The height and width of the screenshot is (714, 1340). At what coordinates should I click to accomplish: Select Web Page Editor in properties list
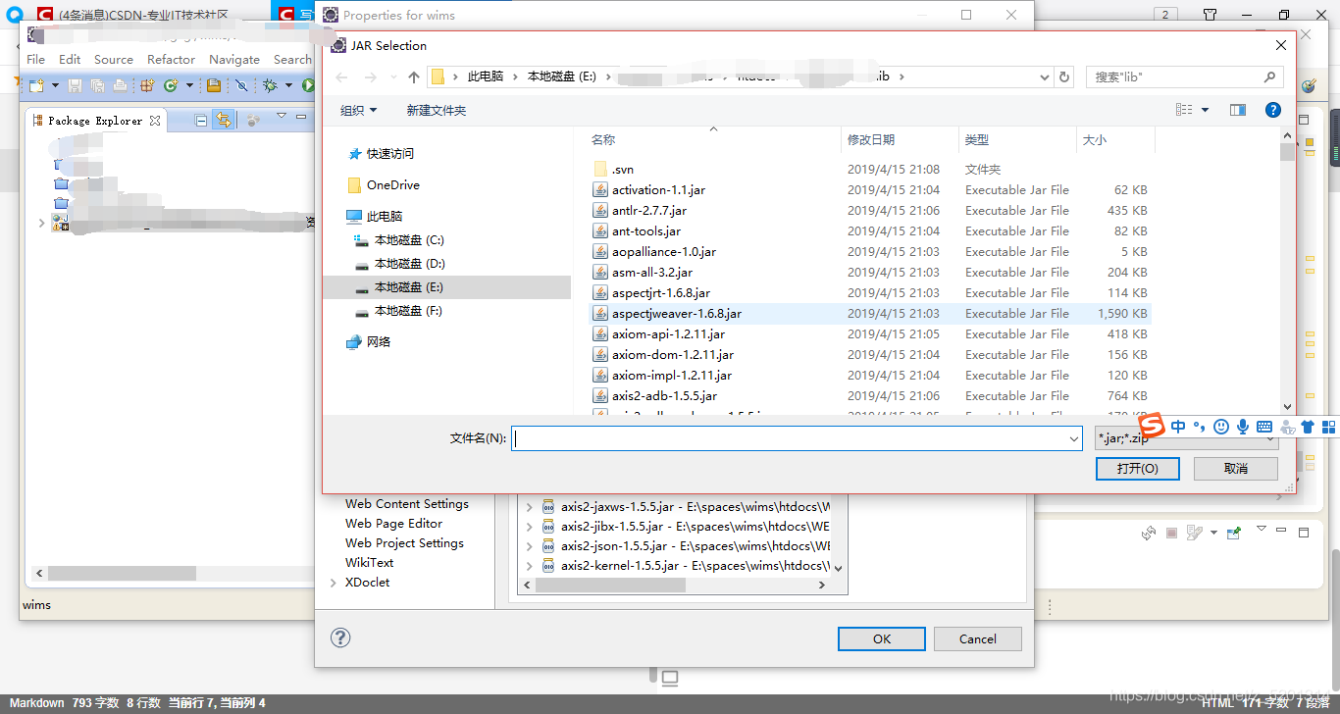[393, 524]
